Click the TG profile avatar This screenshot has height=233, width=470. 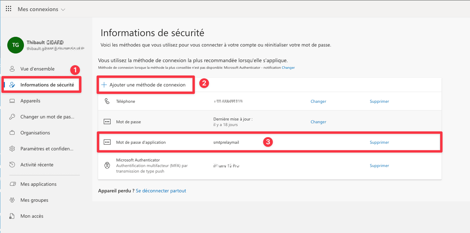[16, 45]
